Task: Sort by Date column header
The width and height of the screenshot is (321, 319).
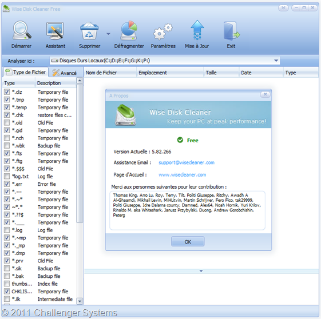Action: (x=261, y=73)
